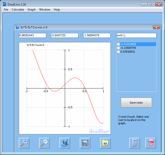Screen dimensions: 165x155
Task: Check the root 0.53540532 checkbox
Action: coord(118,52)
